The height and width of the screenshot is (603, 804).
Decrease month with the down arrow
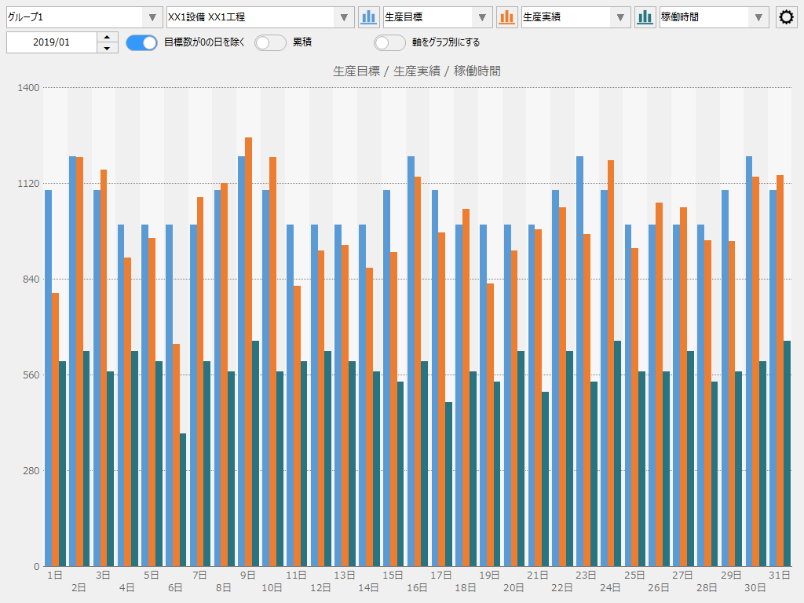click(107, 48)
